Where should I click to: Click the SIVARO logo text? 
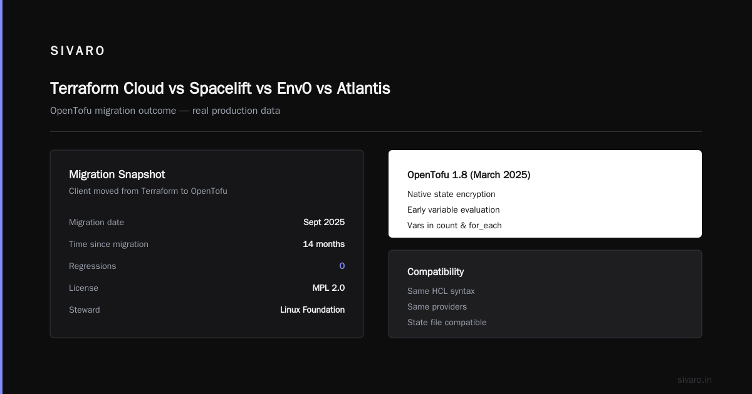(x=78, y=51)
